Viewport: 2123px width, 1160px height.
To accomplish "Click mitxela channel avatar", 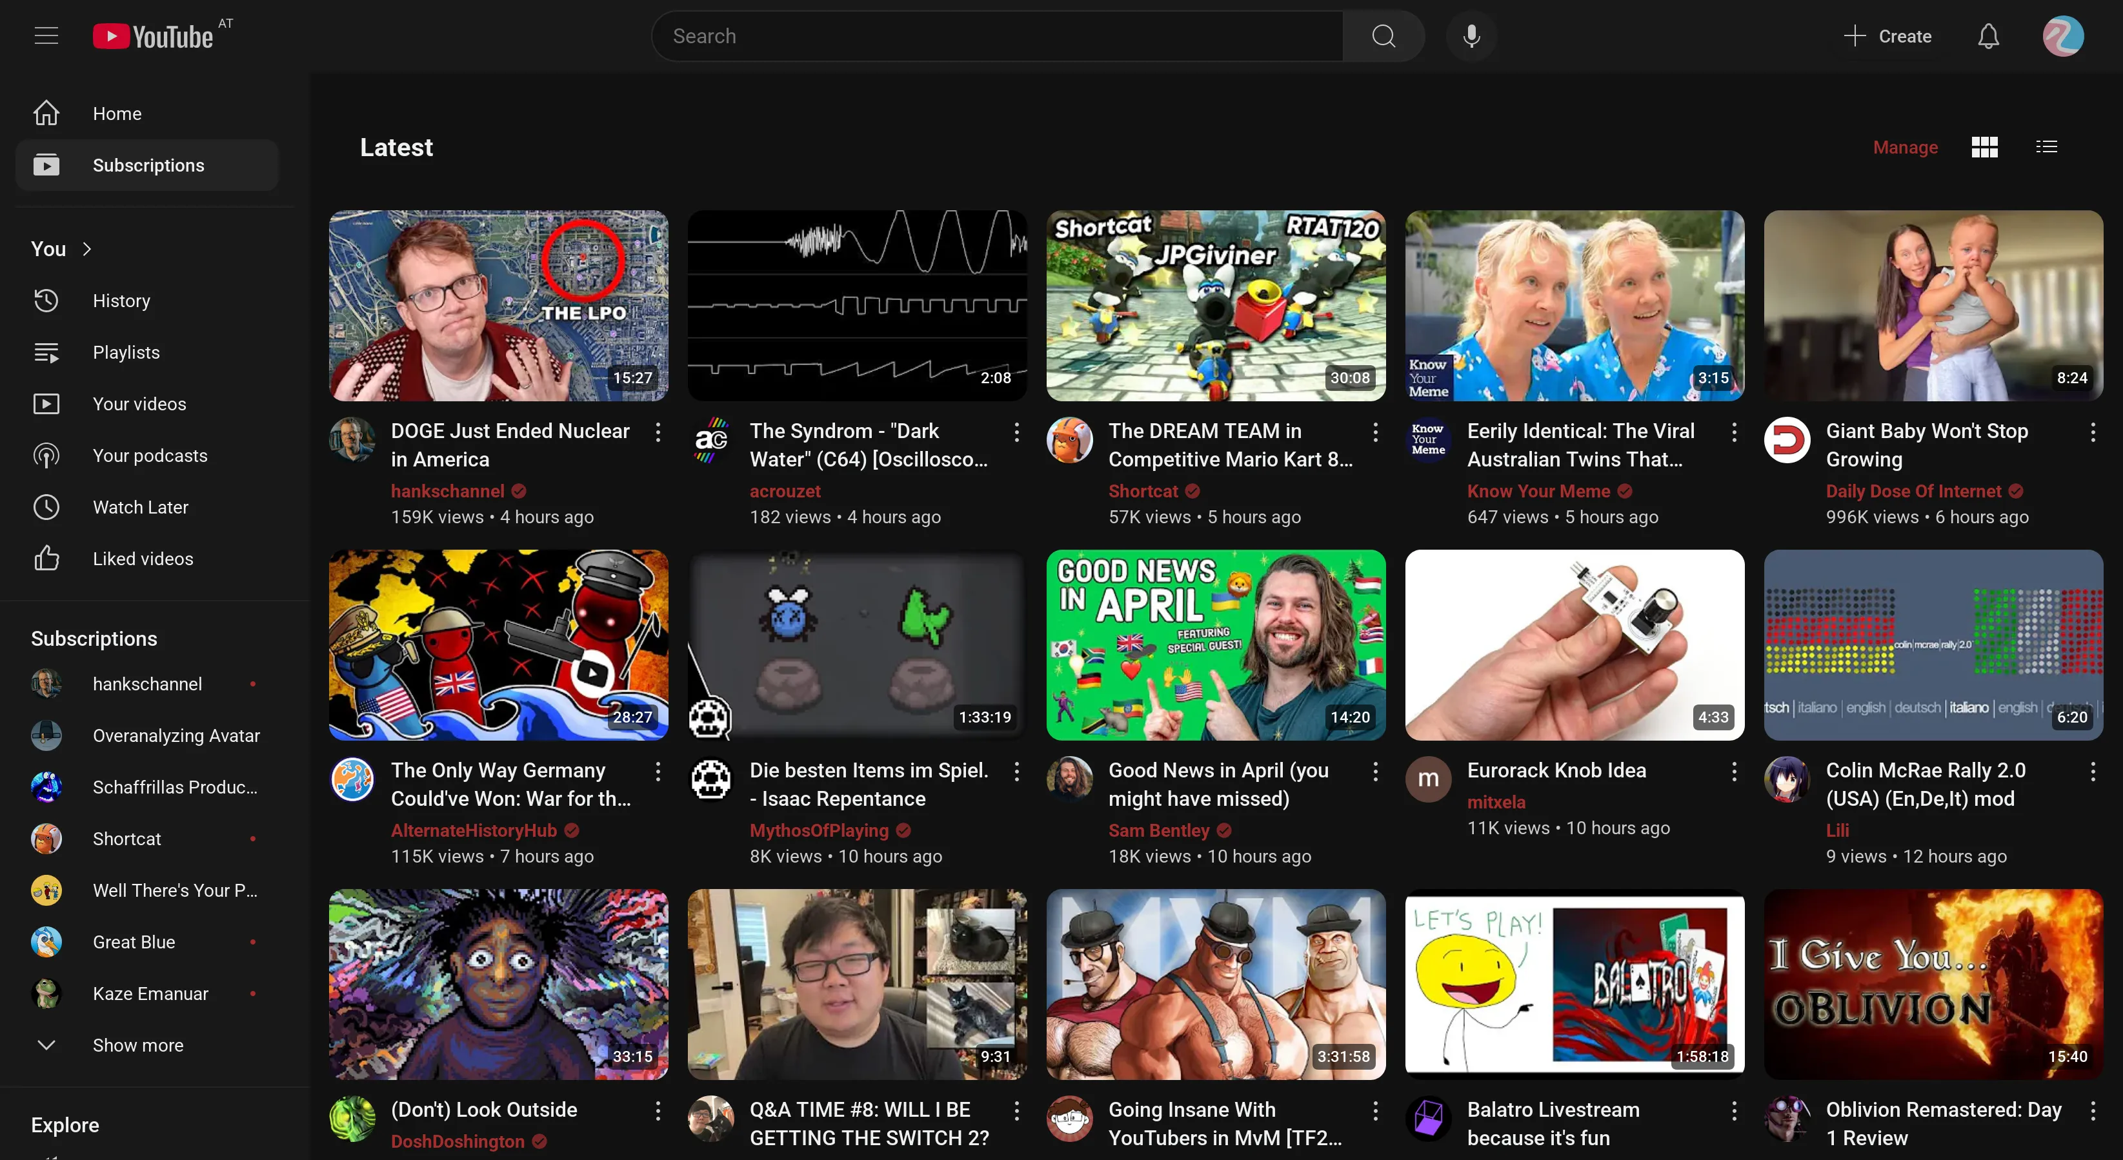I will click(x=1428, y=779).
